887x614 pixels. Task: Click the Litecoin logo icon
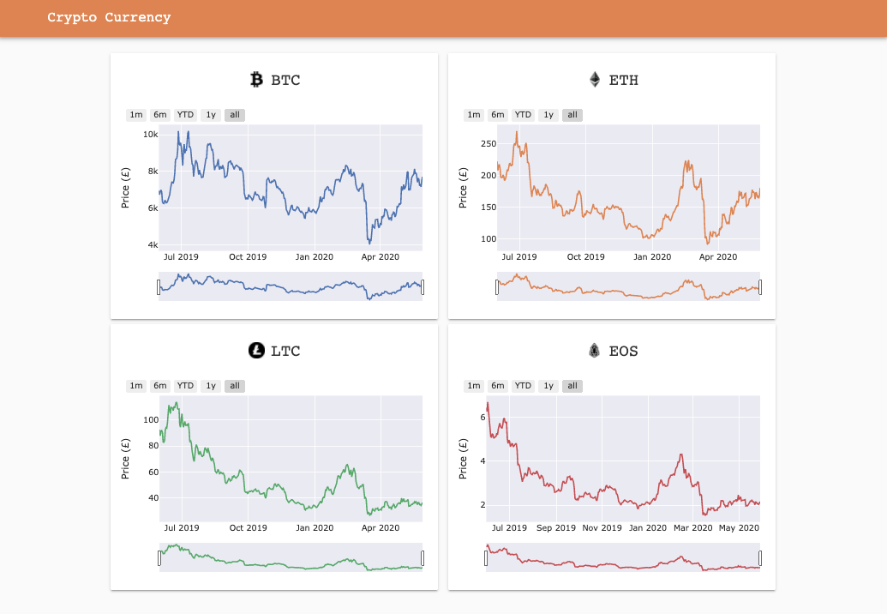tap(256, 350)
